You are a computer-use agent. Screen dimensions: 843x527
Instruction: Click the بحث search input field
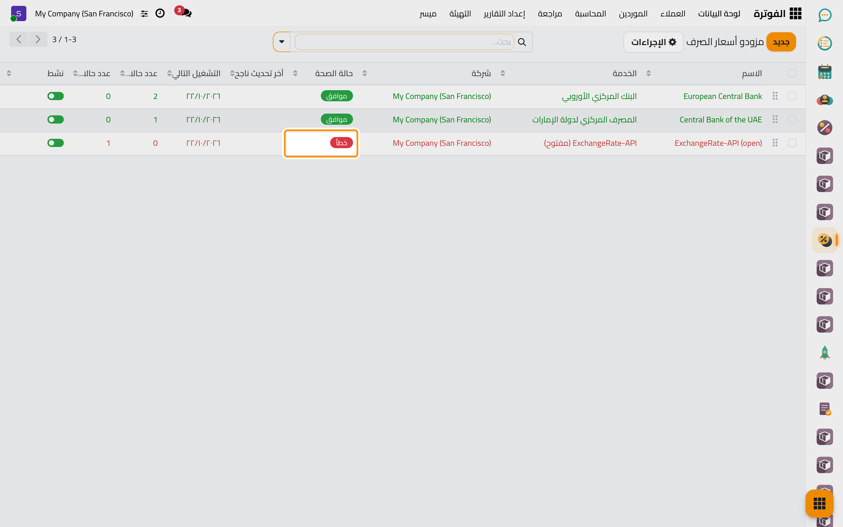pos(404,42)
